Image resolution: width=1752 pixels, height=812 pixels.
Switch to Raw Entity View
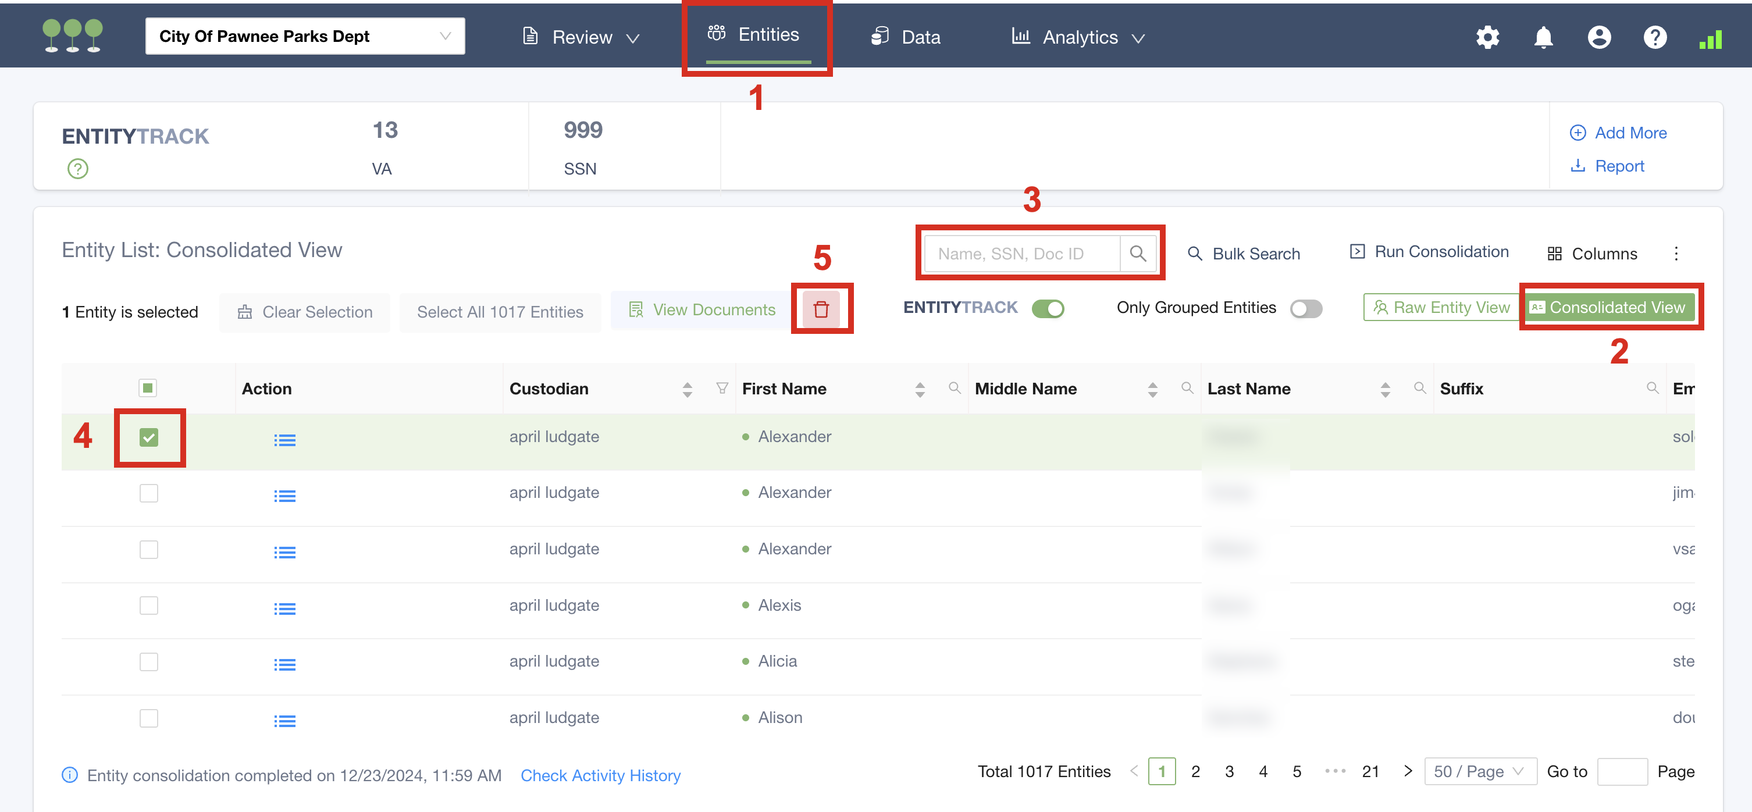[1441, 307]
